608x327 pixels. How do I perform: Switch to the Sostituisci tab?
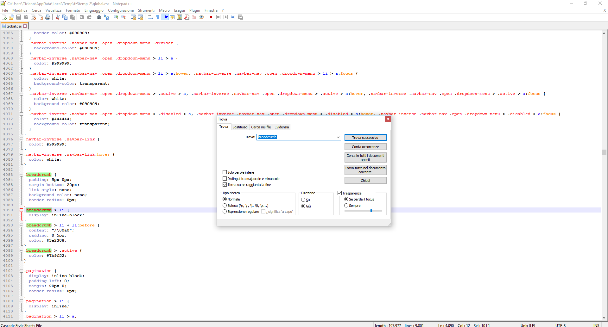[240, 127]
